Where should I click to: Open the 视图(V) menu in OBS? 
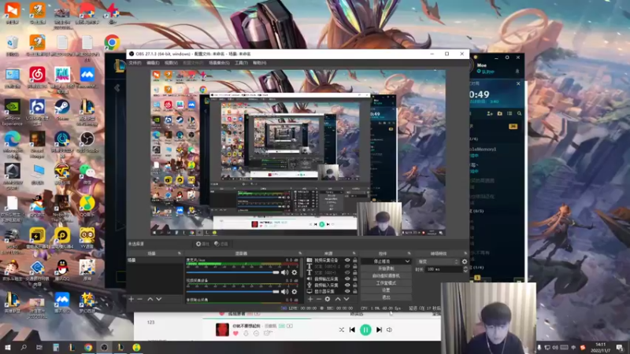(171, 63)
